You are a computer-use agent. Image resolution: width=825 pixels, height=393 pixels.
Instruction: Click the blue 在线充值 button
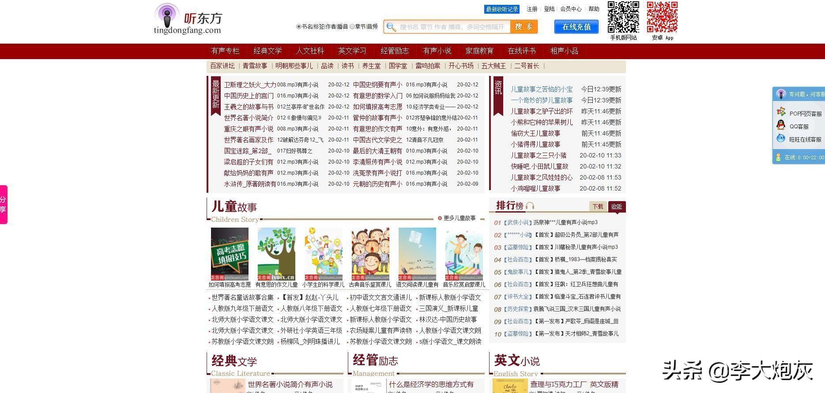tap(576, 27)
